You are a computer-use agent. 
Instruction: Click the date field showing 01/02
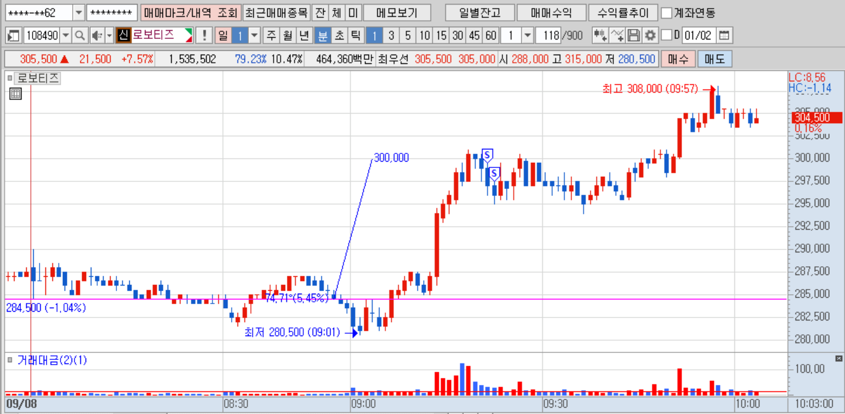pyautogui.click(x=698, y=35)
